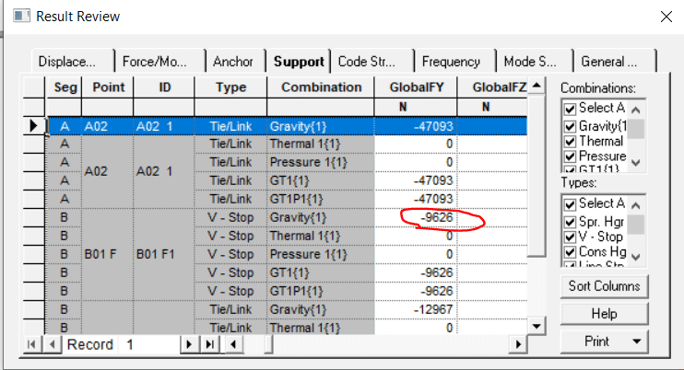
Task: Jump to last record icon
Action: point(210,345)
